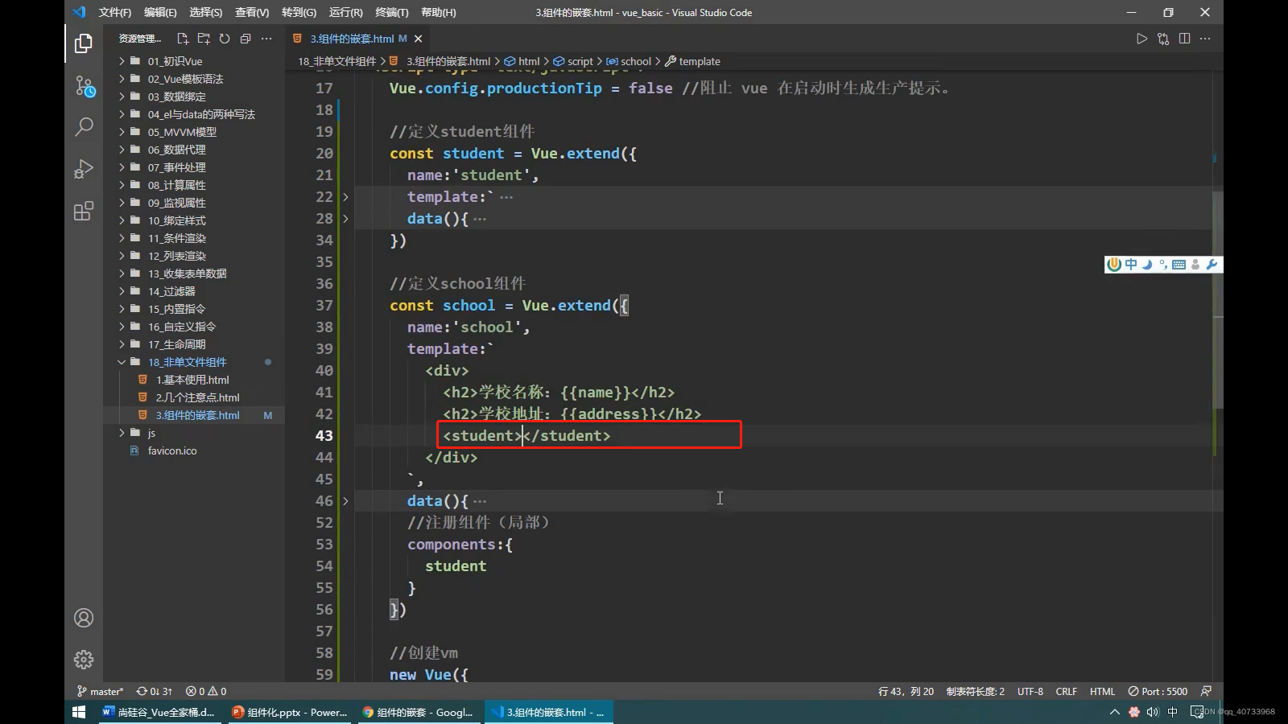This screenshot has height=724, width=1288.
Task: Open the Explorer view in activity bar
Action: coord(84,43)
